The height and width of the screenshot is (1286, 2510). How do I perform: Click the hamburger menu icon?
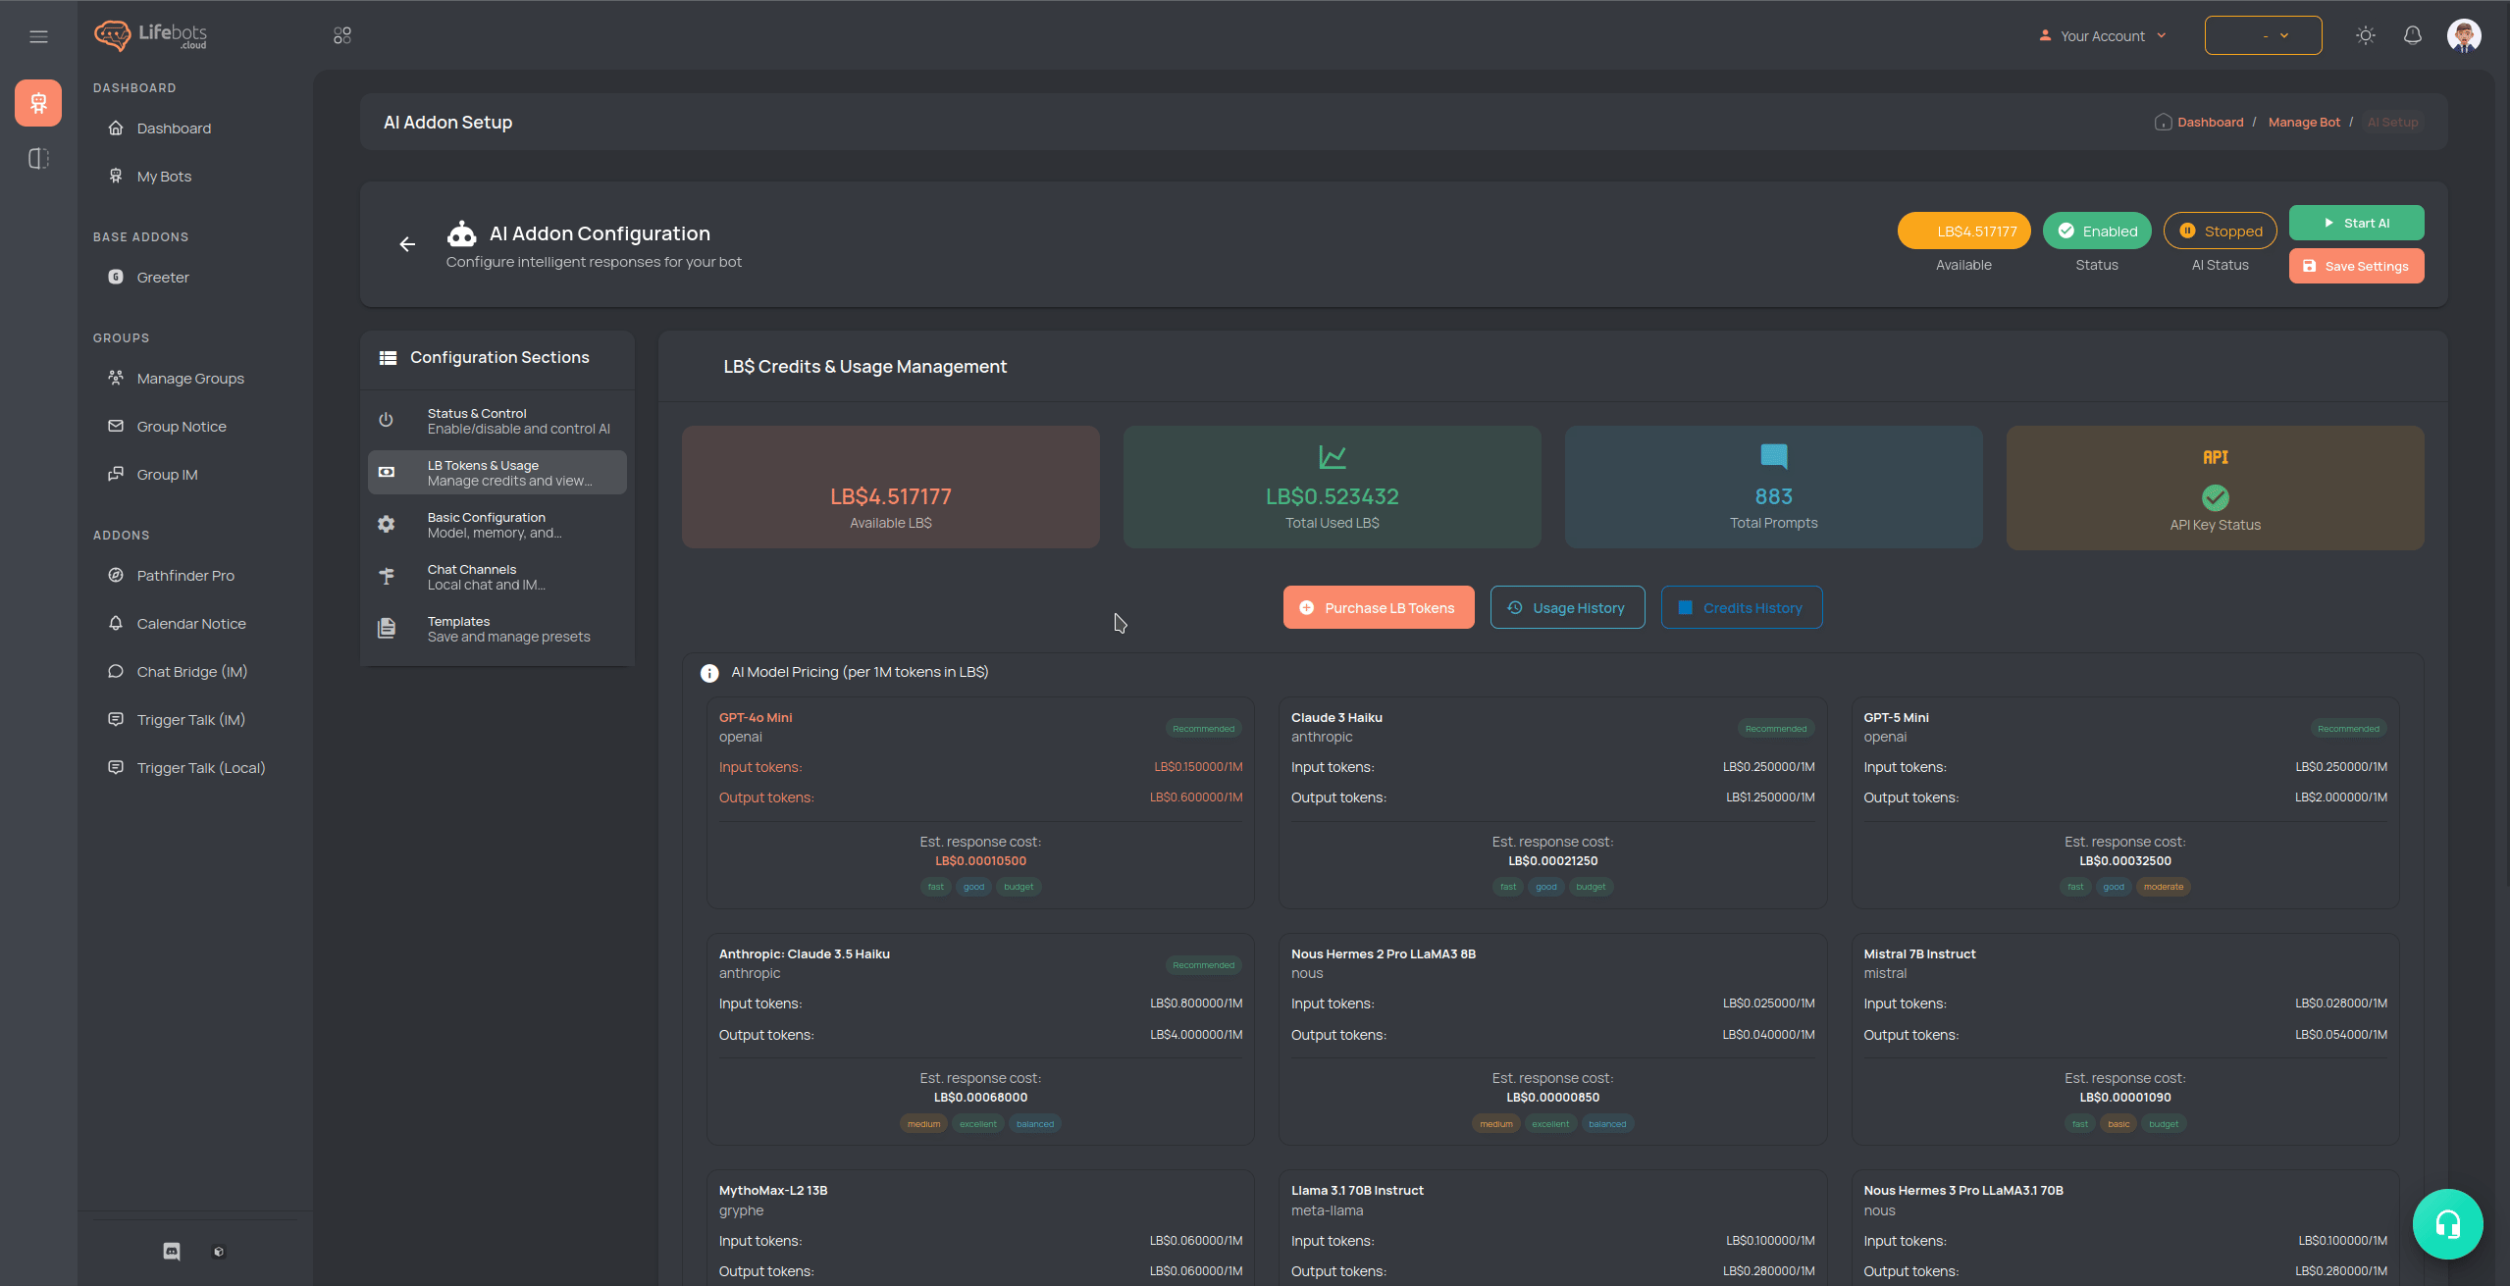coord(38,36)
